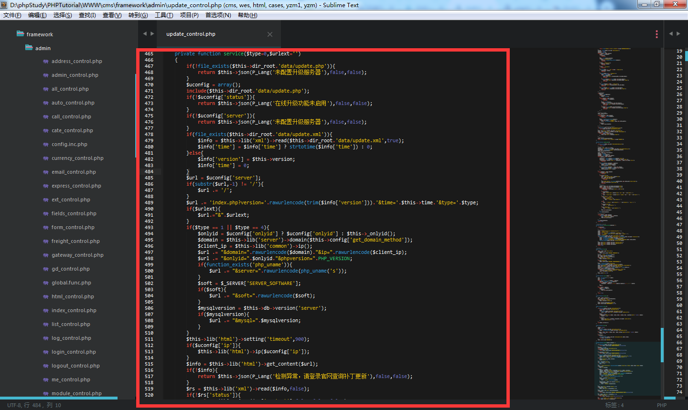Click the PHP syntax selector in status bar
Screen dimensions: 688x410
click(662, 405)
